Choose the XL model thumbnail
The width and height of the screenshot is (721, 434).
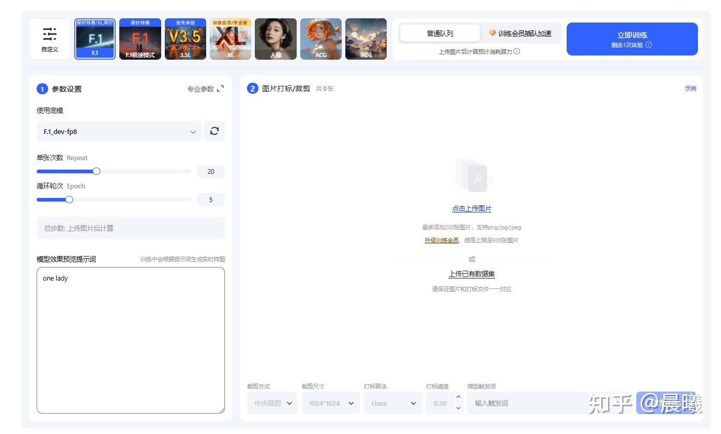[x=230, y=39]
